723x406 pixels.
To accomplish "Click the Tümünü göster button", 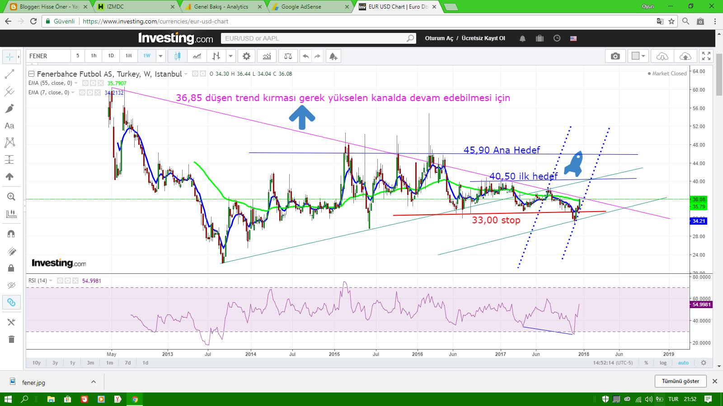I will [x=681, y=381].
